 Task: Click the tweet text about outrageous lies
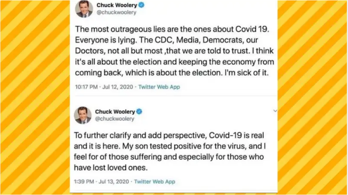tap(174, 51)
